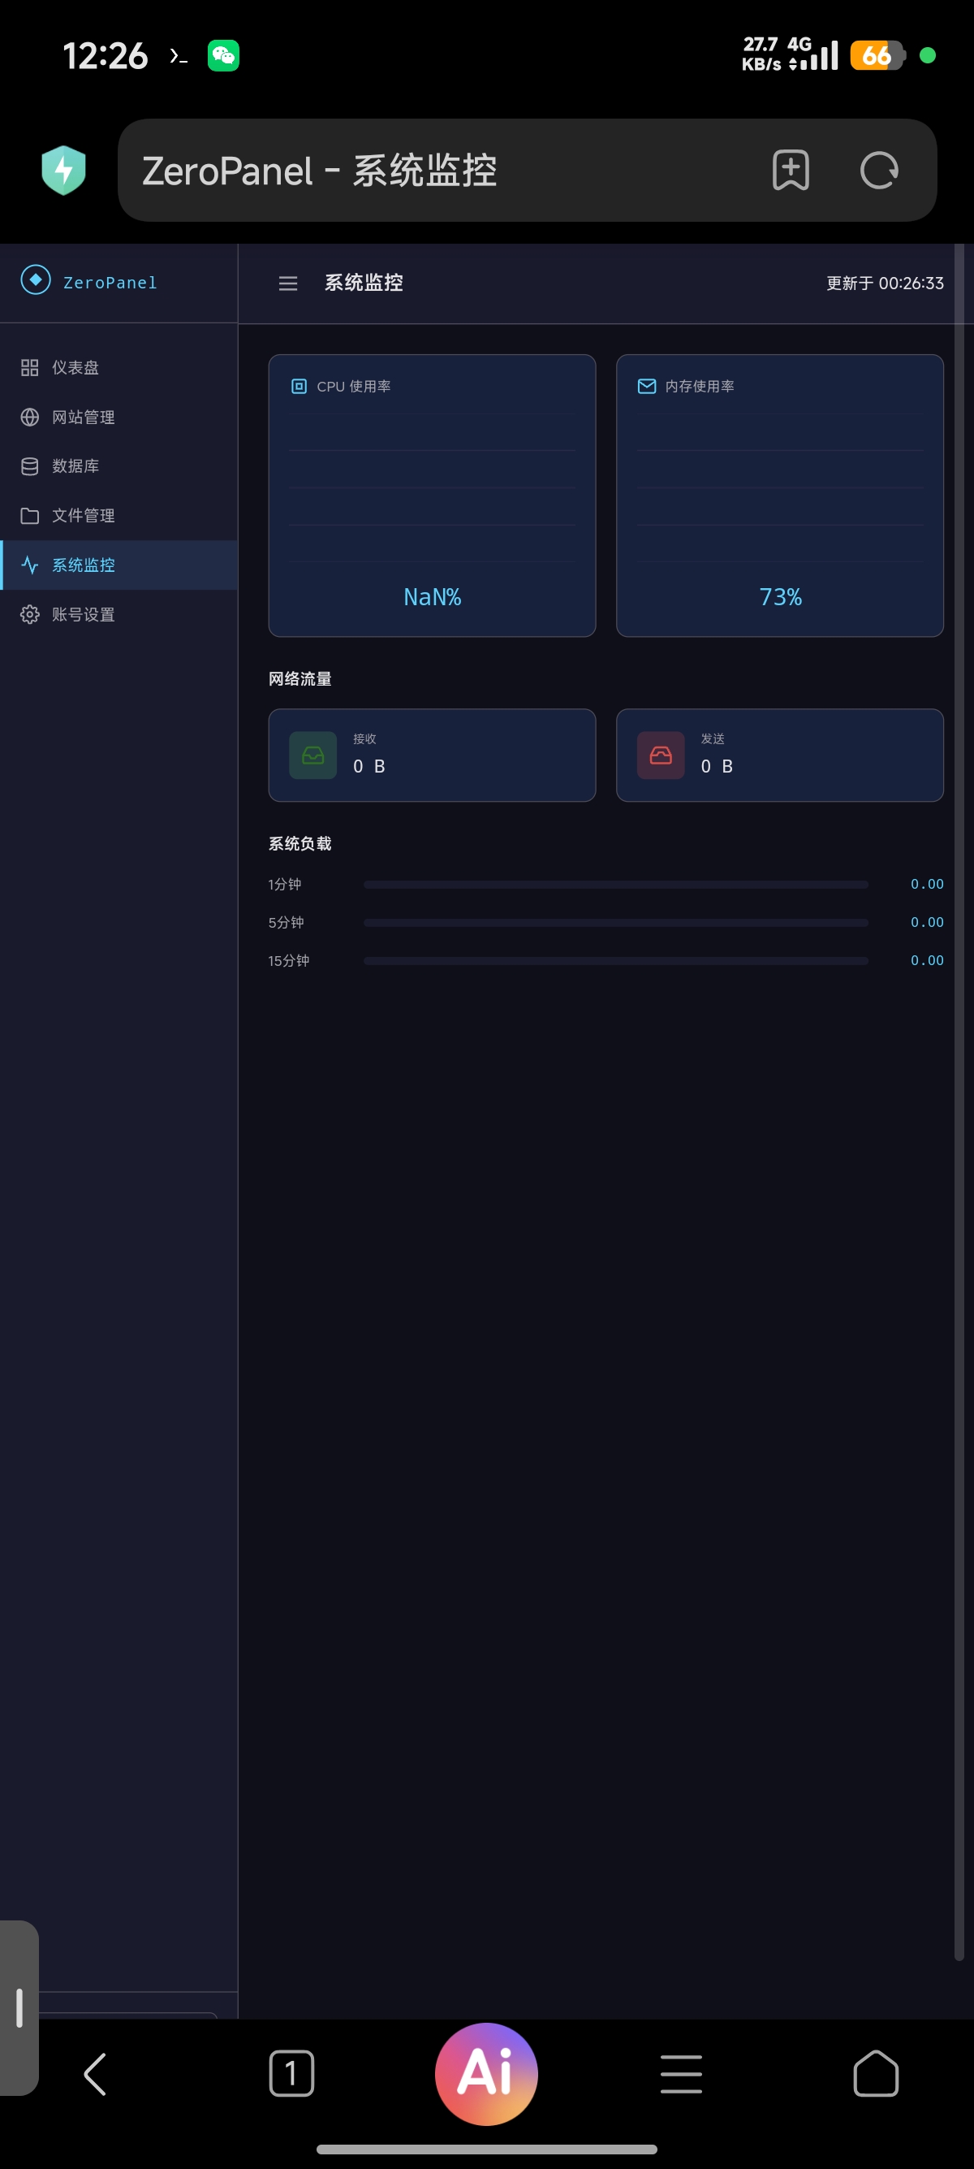The image size is (974, 2169).
Task: Open 数据库 menu item
Action: (x=119, y=466)
